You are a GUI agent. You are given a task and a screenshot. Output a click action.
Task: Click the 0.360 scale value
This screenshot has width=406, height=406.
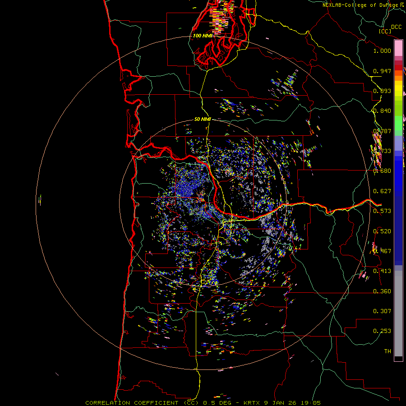[382, 291]
